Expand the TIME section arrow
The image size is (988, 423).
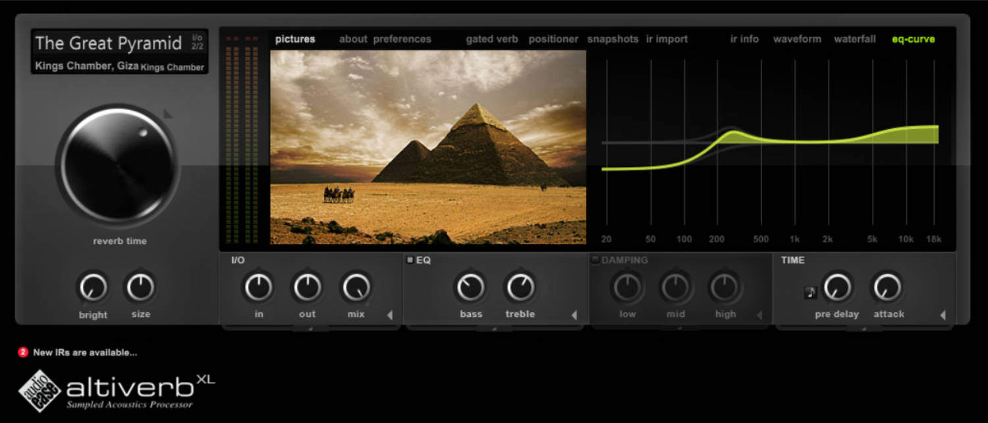[943, 315]
